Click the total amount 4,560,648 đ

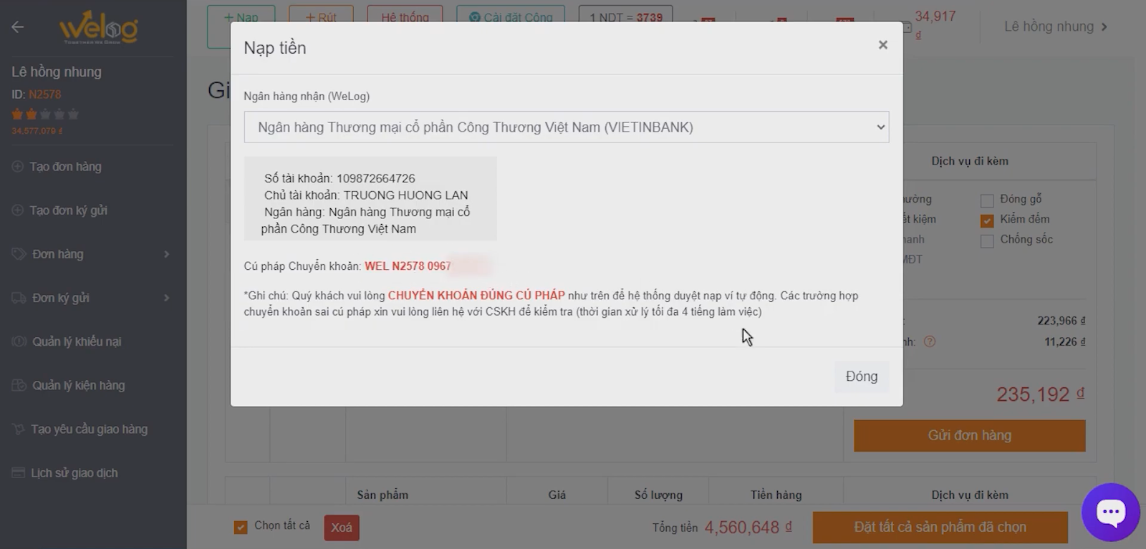[x=748, y=528]
